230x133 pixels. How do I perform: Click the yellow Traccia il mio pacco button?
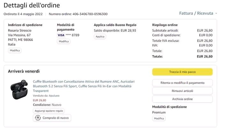(182, 72)
